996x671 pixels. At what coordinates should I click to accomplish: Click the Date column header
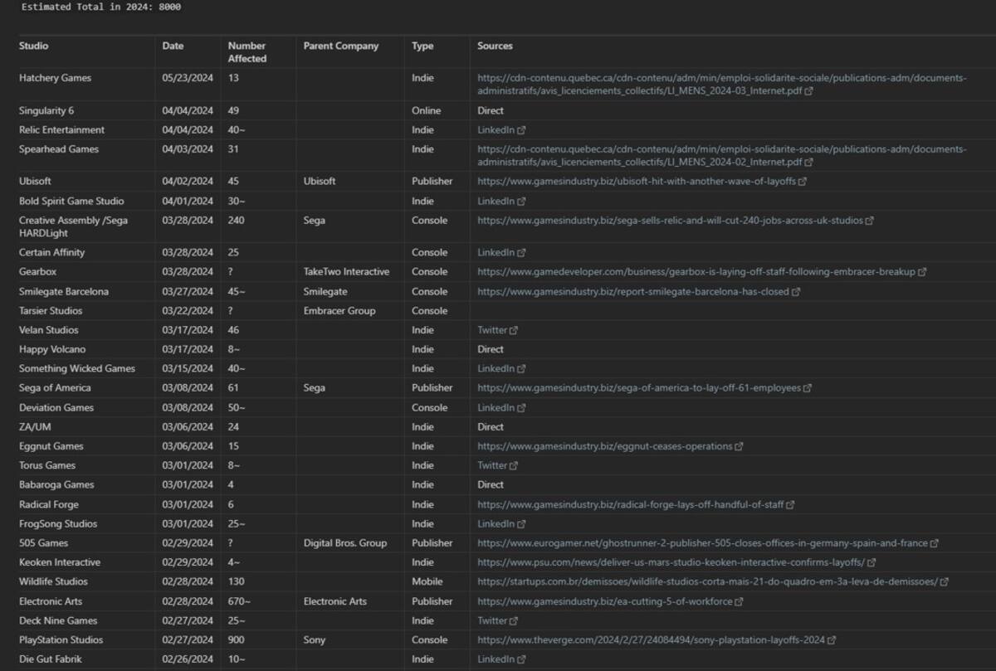coord(173,46)
